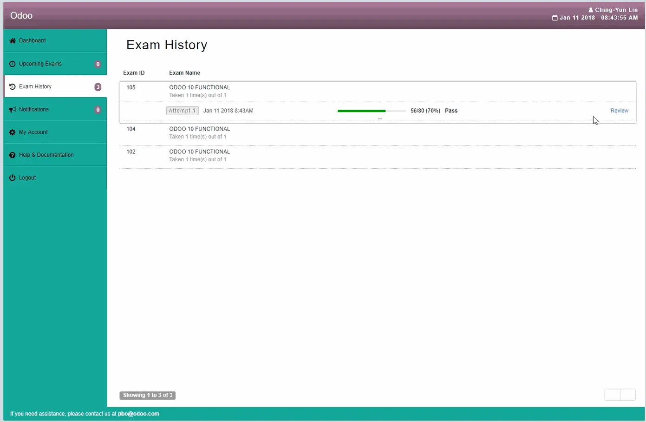This screenshot has width=646, height=422.
Task: Click the Notifications count badge
Action: pyautogui.click(x=98, y=110)
